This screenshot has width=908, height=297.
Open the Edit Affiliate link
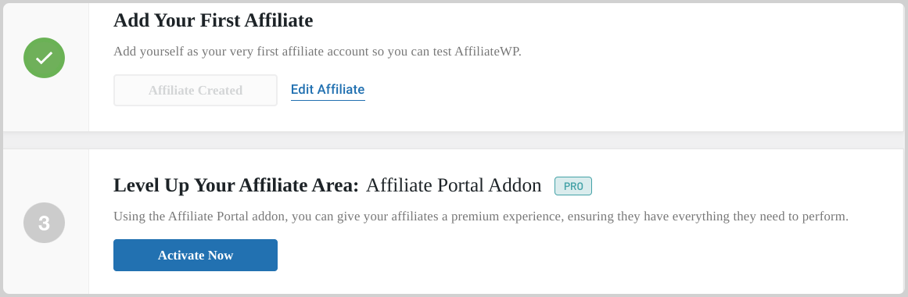point(328,90)
